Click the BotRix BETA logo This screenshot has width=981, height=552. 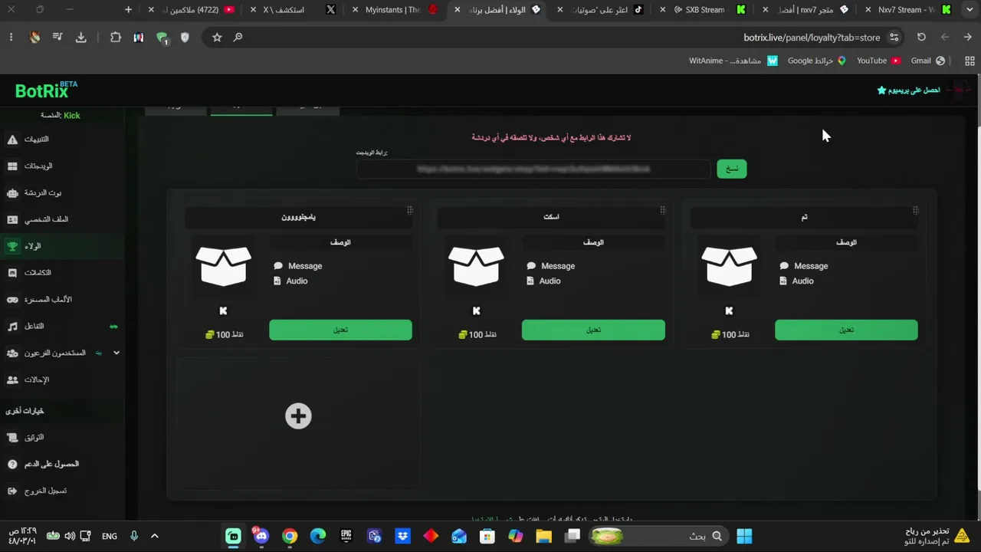[x=46, y=90]
